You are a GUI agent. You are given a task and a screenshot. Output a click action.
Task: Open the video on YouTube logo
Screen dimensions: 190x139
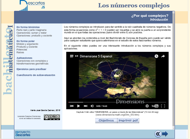[x=155, y=106]
